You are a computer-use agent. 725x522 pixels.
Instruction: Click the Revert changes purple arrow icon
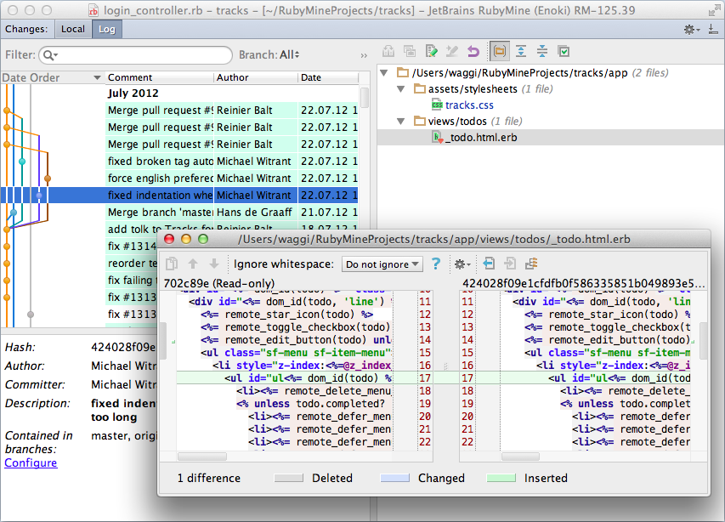pyautogui.click(x=473, y=52)
